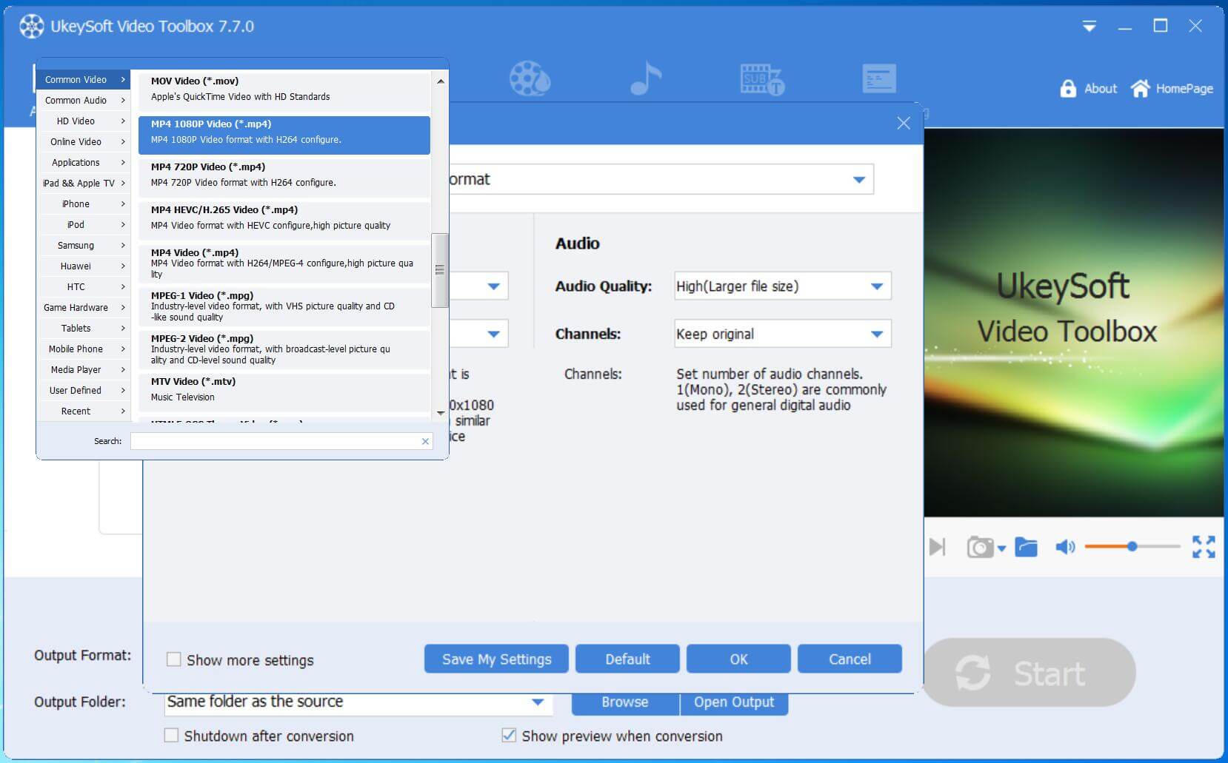Click the Browse button

tap(624, 702)
